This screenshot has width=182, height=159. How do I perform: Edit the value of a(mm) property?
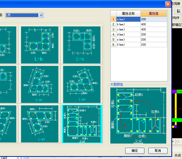point(153,19)
